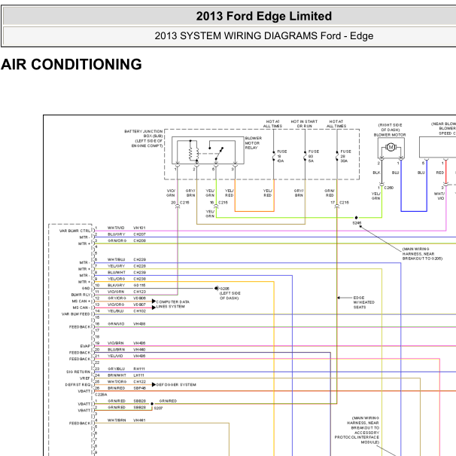Select the 2013 Ford Edge Limited title
Screen dimensions: 456x456
pos(264,16)
